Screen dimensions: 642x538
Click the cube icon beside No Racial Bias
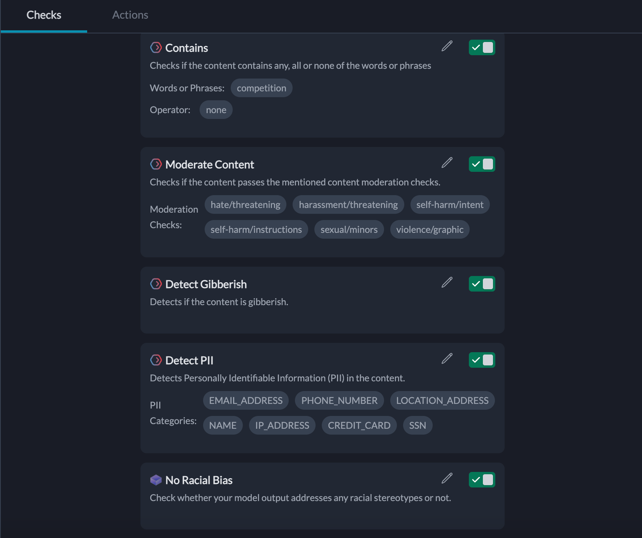click(156, 480)
